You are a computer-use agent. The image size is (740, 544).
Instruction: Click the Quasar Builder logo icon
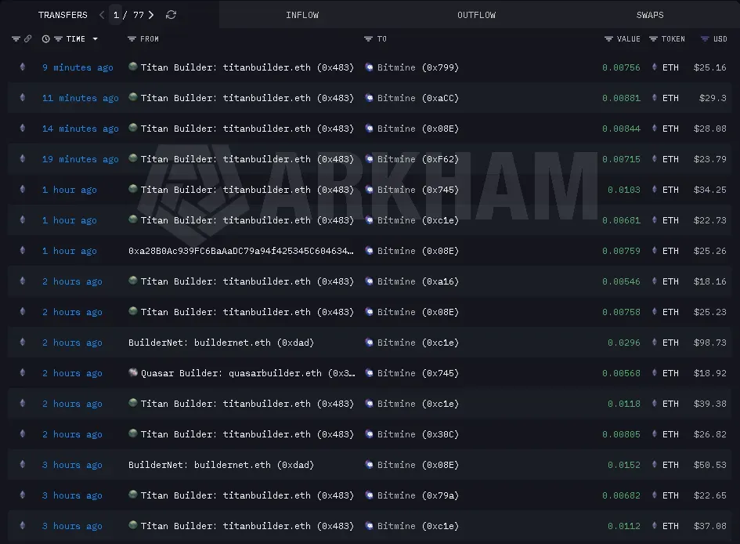133,373
